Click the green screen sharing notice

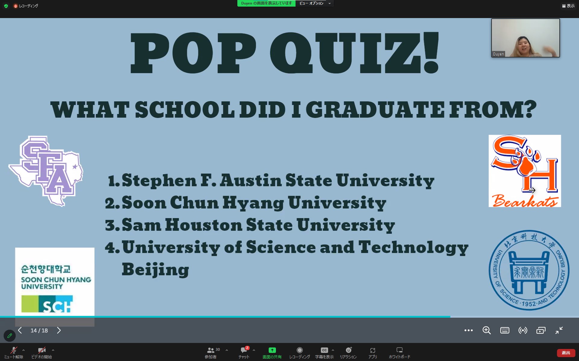266,3
